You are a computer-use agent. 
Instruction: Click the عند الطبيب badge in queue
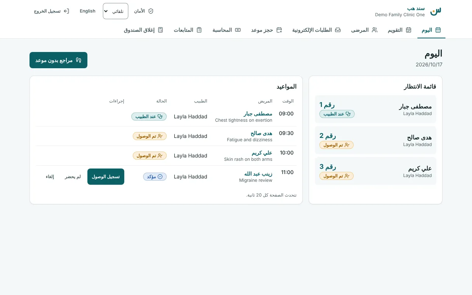pos(337,114)
